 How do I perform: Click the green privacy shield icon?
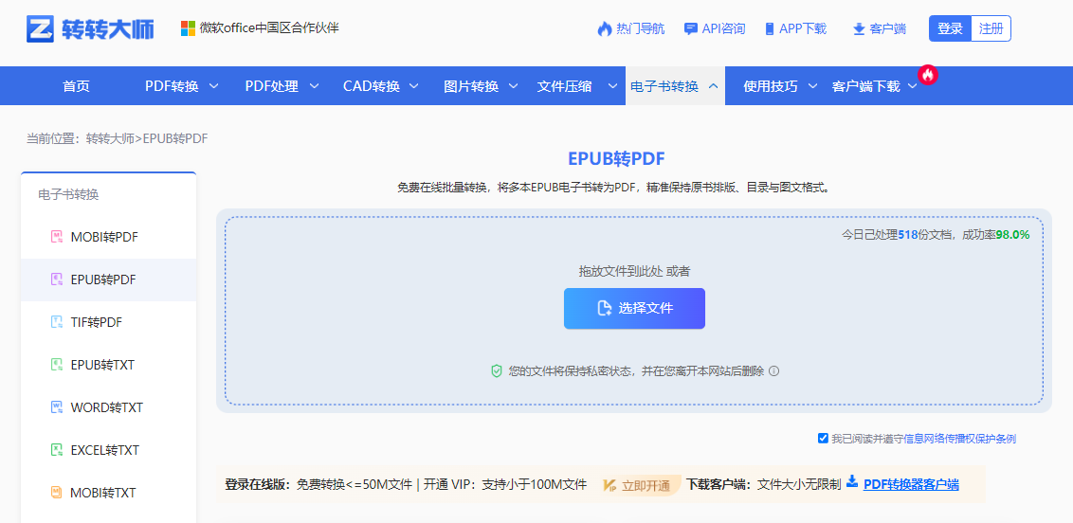497,371
